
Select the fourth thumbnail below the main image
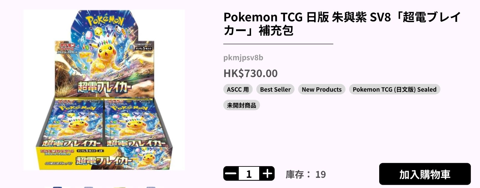pos(151,187)
